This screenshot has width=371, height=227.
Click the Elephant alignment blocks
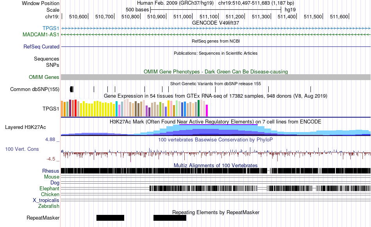[x=260, y=188]
